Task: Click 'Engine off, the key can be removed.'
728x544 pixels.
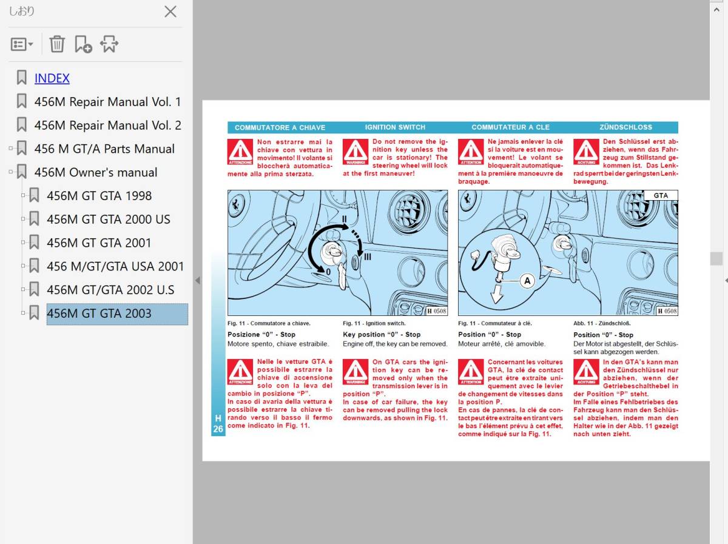Action: pyautogui.click(x=395, y=344)
